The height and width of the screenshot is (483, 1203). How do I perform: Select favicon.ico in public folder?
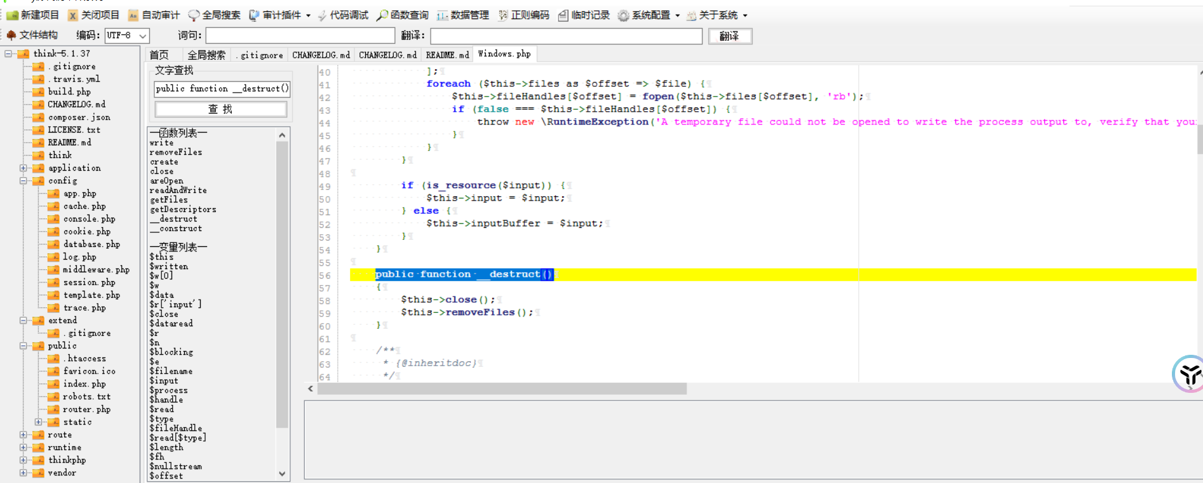click(x=89, y=371)
